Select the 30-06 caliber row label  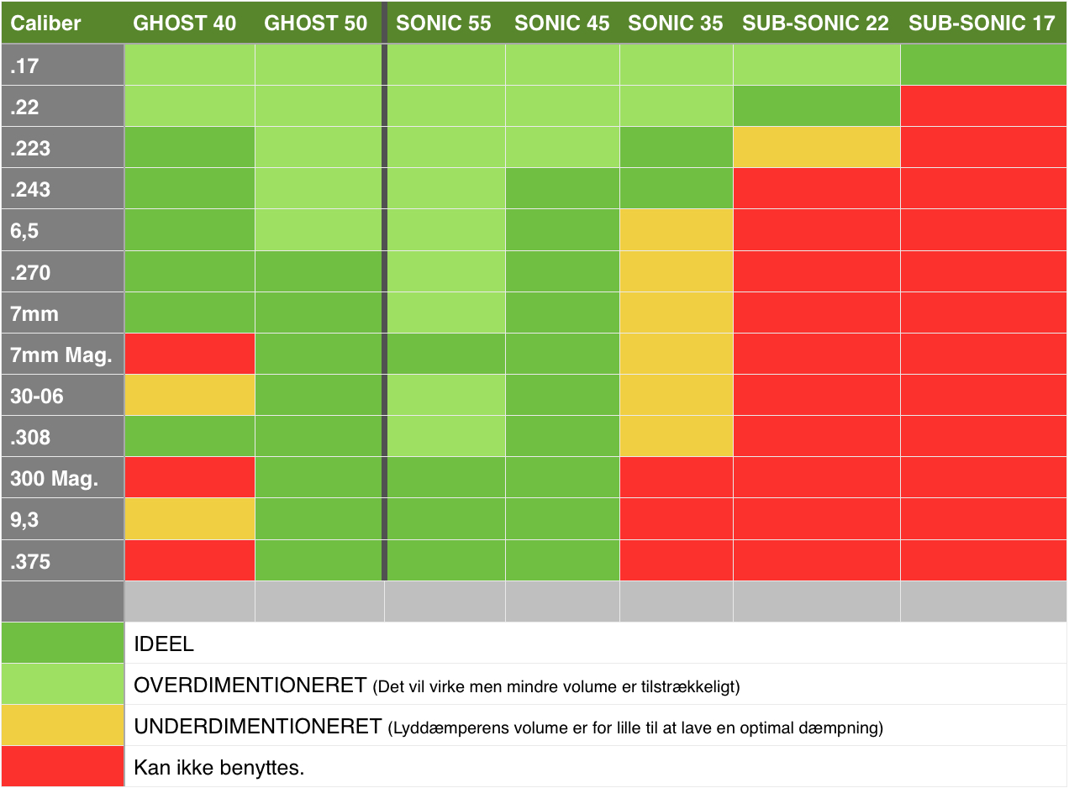pos(38,396)
